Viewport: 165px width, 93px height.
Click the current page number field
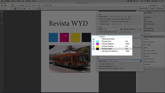point(8,9)
